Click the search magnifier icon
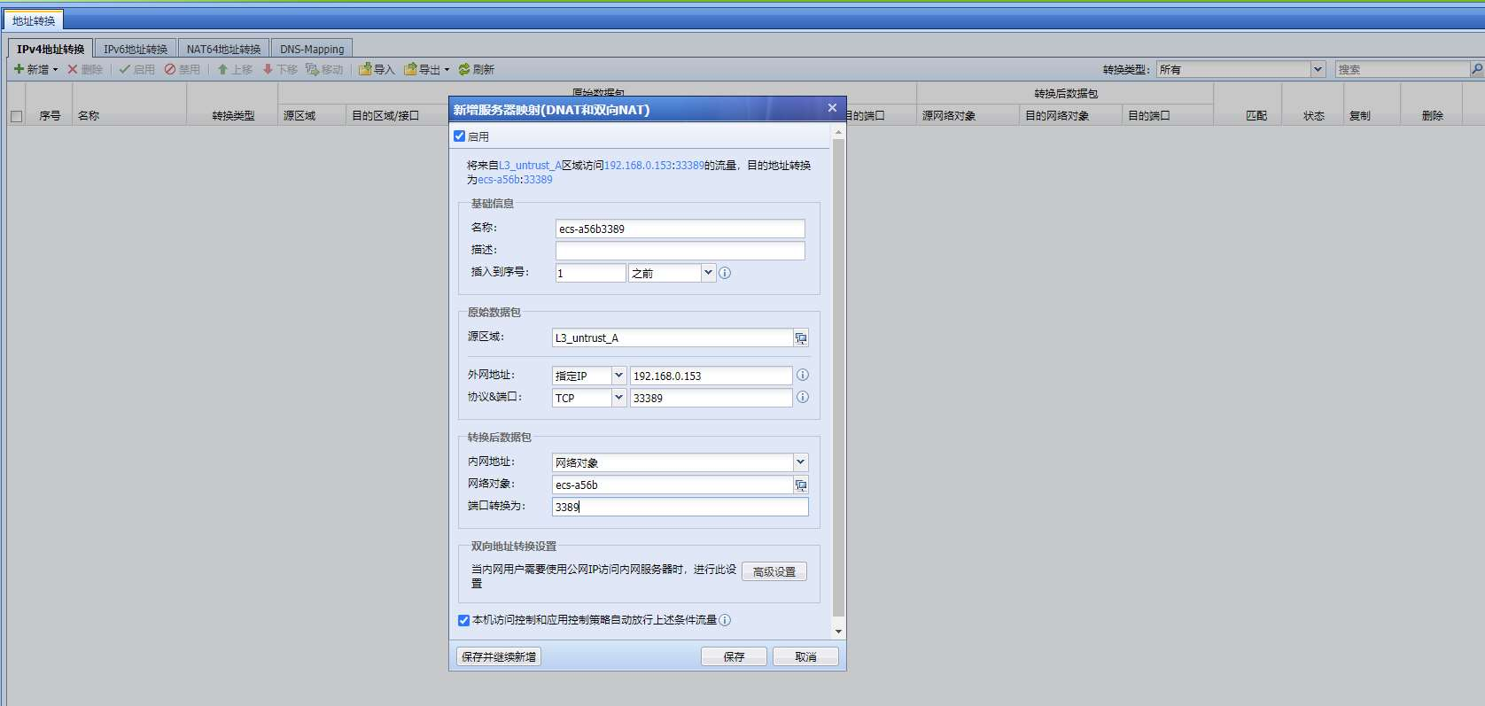The width and height of the screenshot is (1485, 706). tap(1476, 69)
